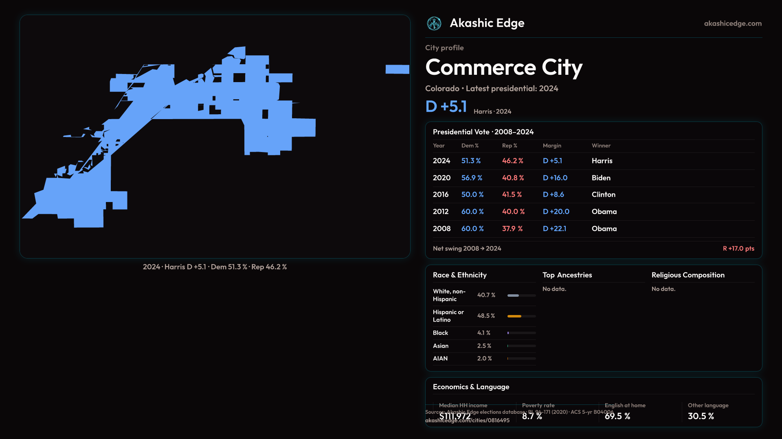Click the detached blue map fragment
Screen dimensions: 782x439
397,70
